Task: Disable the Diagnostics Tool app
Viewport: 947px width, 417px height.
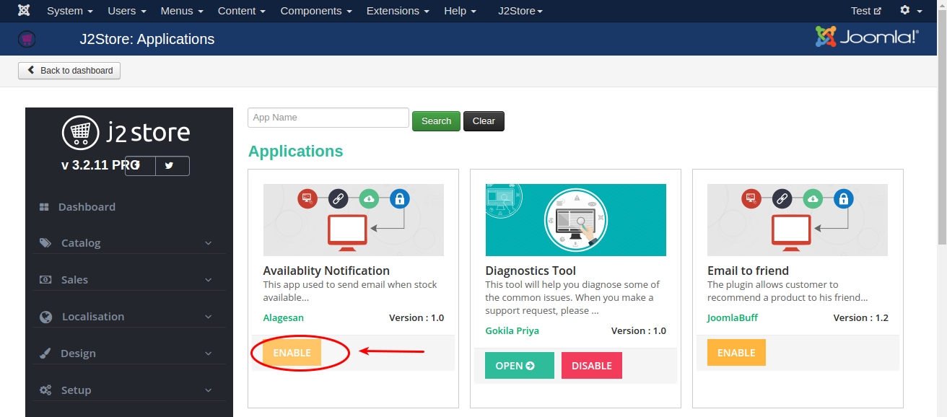Action: pos(591,366)
